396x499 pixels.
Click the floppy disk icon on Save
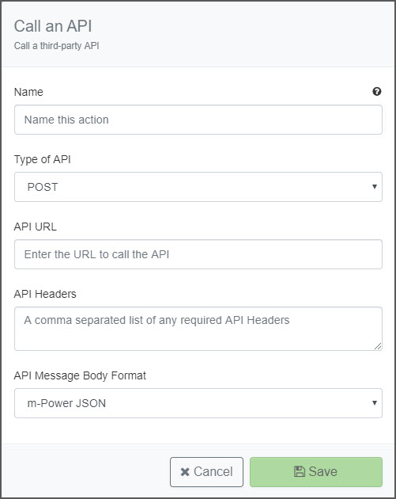click(x=299, y=471)
